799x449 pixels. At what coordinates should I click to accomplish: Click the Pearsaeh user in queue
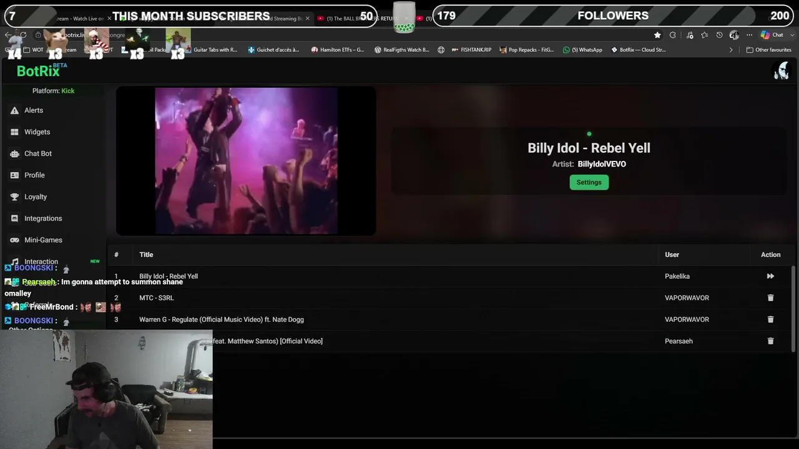[679, 341]
